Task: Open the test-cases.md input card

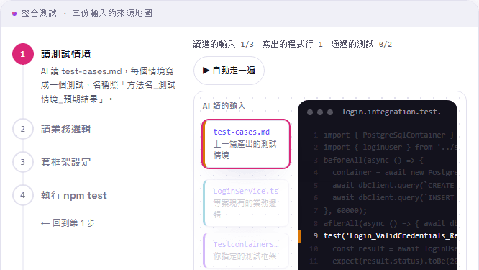Action: [246, 144]
